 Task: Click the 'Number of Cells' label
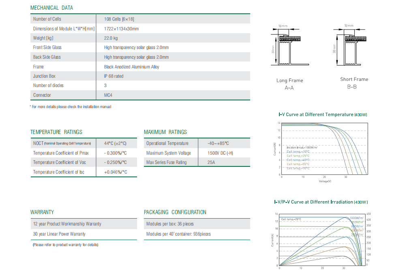(x=47, y=19)
